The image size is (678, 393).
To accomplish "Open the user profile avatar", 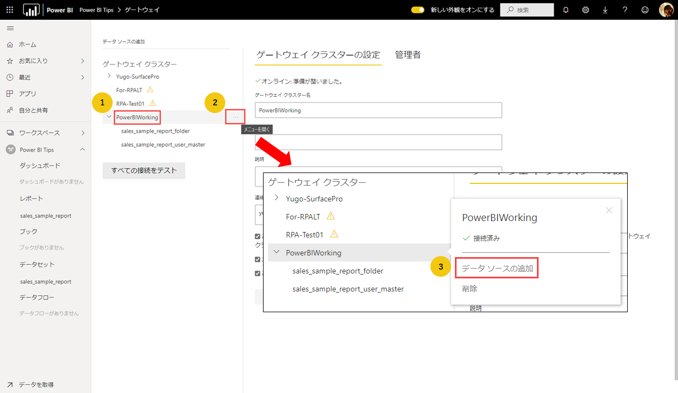I will click(x=666, y=10).
